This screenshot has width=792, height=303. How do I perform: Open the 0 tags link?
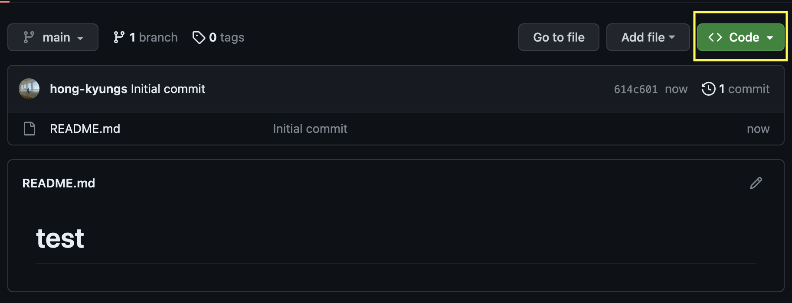click(218, 38)
